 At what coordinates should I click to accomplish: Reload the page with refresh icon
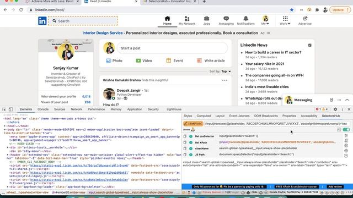21,10
